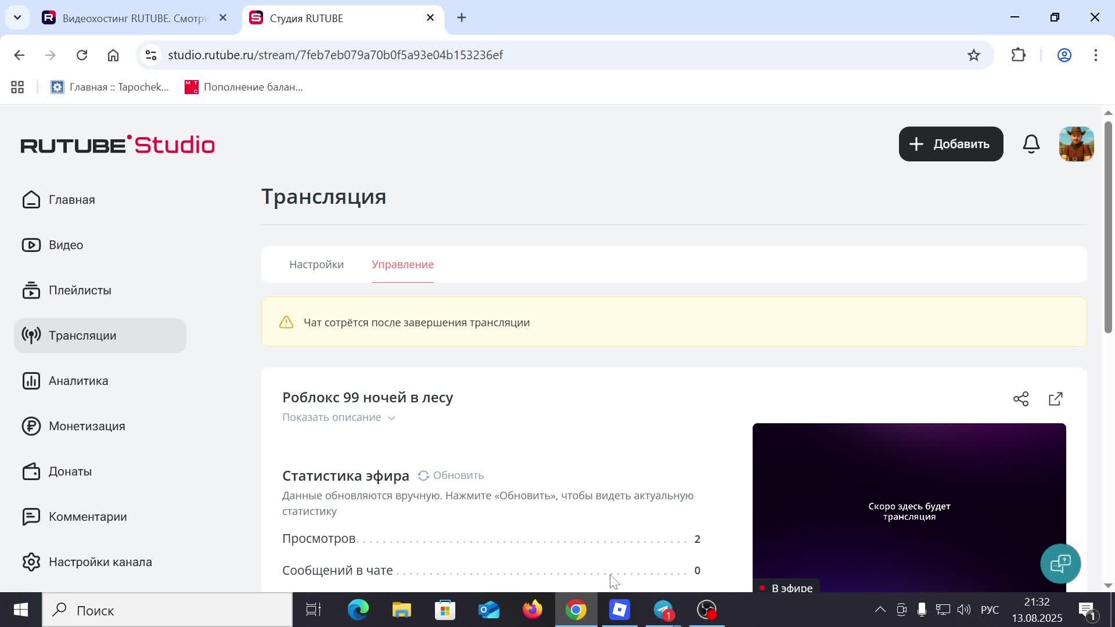1115x627 pixels.
Task: Open Настройки канала in sidebar
Action: click(x=100, y=561)
